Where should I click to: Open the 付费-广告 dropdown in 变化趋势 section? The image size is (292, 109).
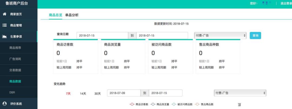click(x=240, y=93)
